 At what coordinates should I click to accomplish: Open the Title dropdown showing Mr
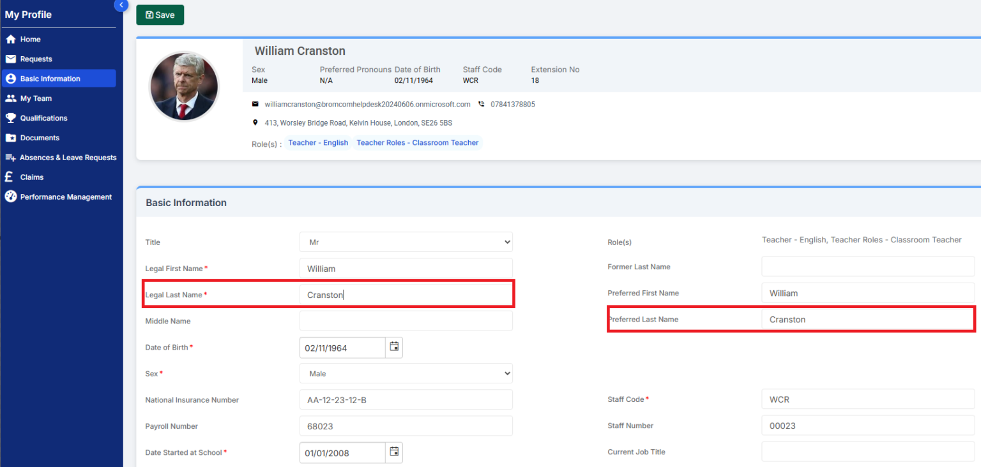point(406,242)
